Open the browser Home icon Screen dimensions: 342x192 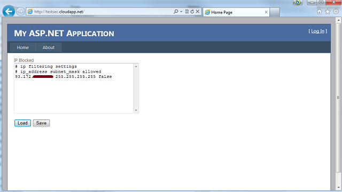tap(320, 12)
